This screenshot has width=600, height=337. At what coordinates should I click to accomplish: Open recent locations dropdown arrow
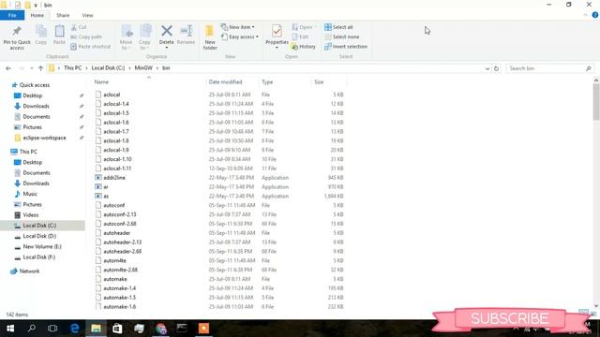pos(31,68)
